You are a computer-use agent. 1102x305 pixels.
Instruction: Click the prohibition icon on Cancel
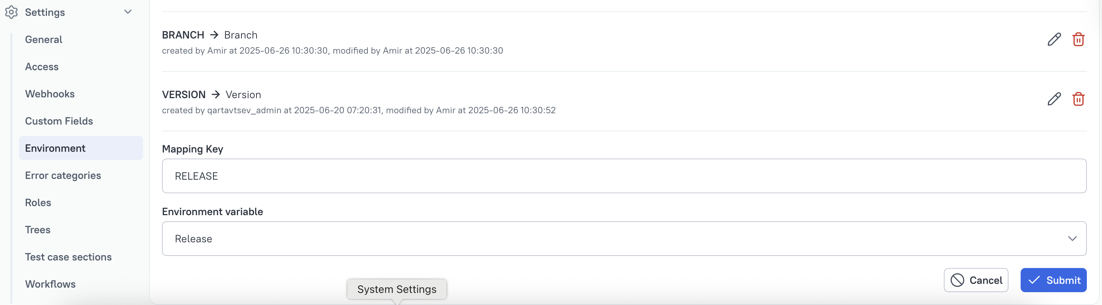pyautogui.click(x=957, y=280)
